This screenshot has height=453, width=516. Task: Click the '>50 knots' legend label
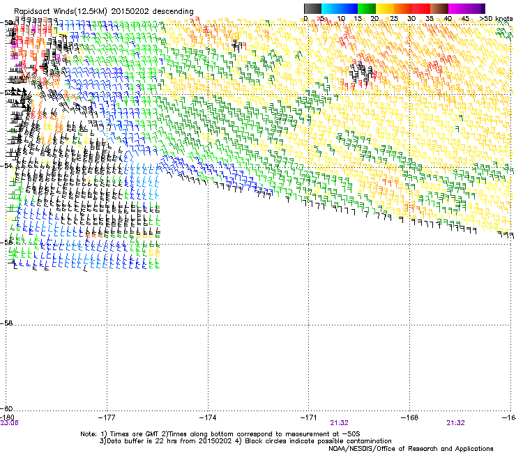(x=496, y=19)
